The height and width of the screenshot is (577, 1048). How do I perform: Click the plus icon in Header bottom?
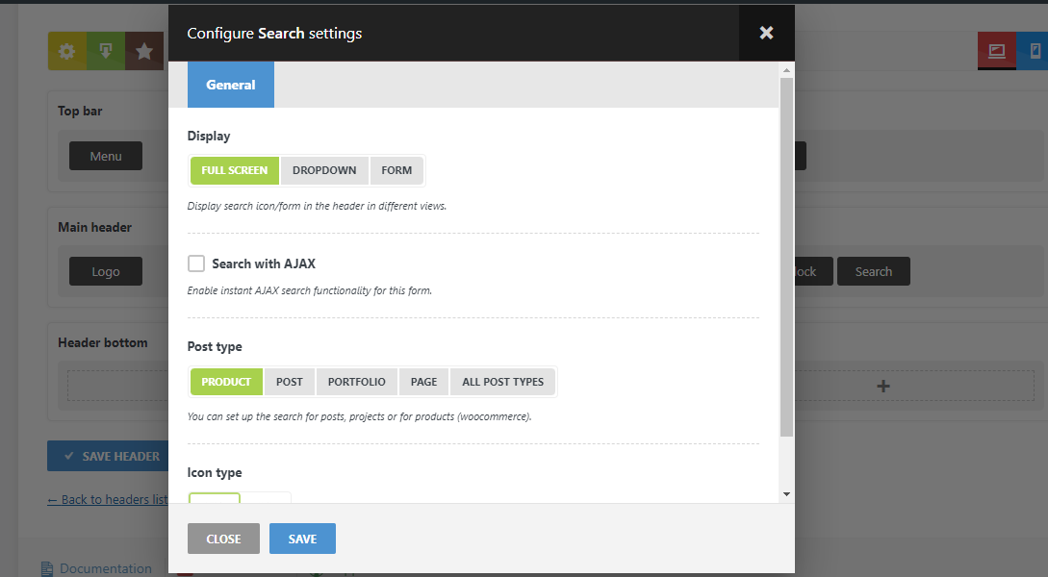point(883,387)
